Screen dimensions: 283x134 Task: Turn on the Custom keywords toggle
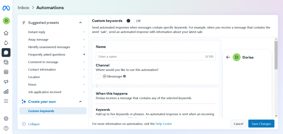(x=130, y=21)
